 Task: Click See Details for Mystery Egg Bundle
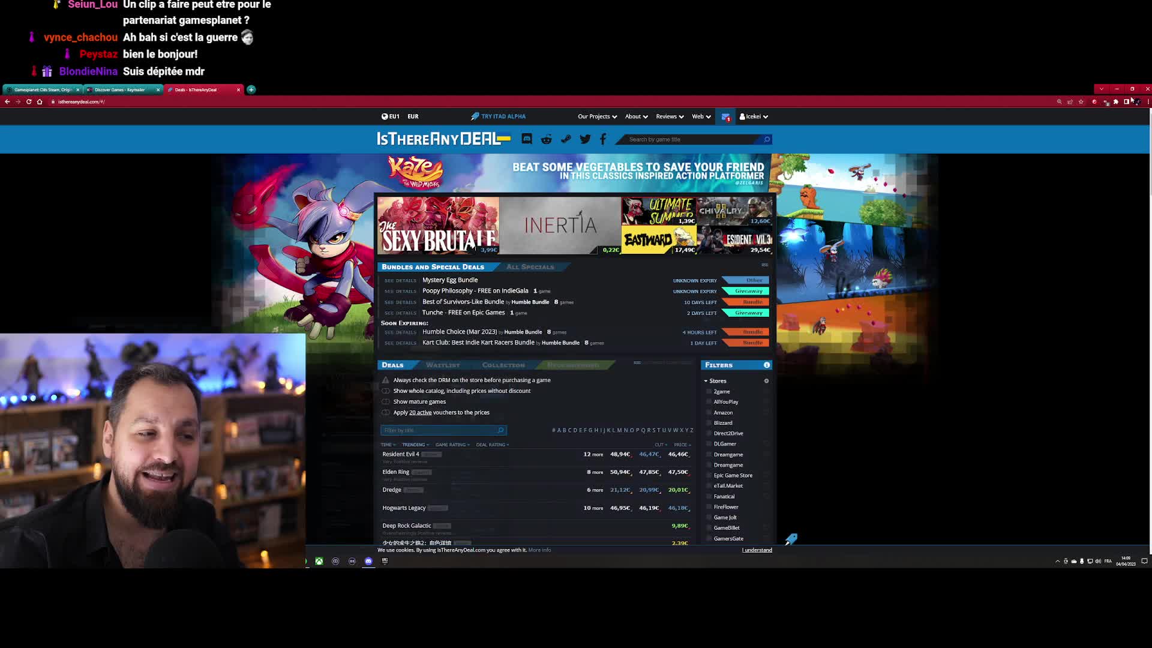(x=400, y=281)
